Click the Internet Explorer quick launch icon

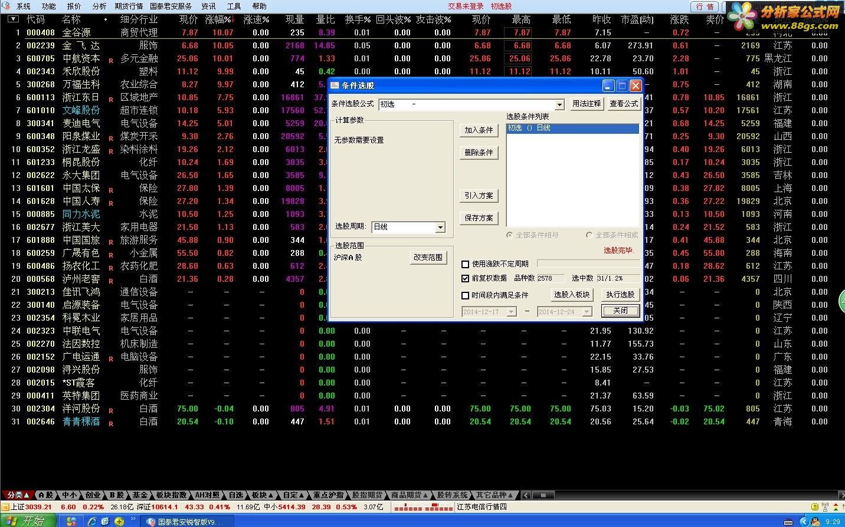(x=92, y=521)
